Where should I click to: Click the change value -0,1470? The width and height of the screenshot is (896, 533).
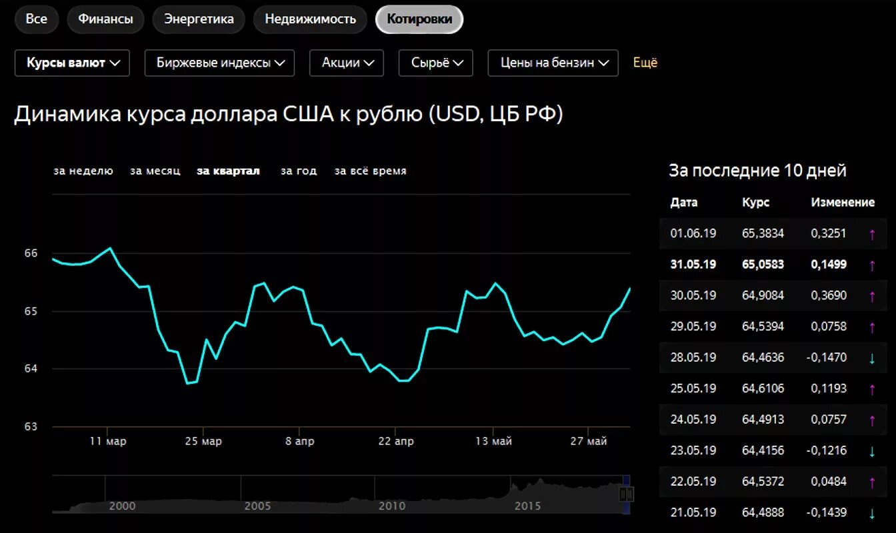(827, 357)
